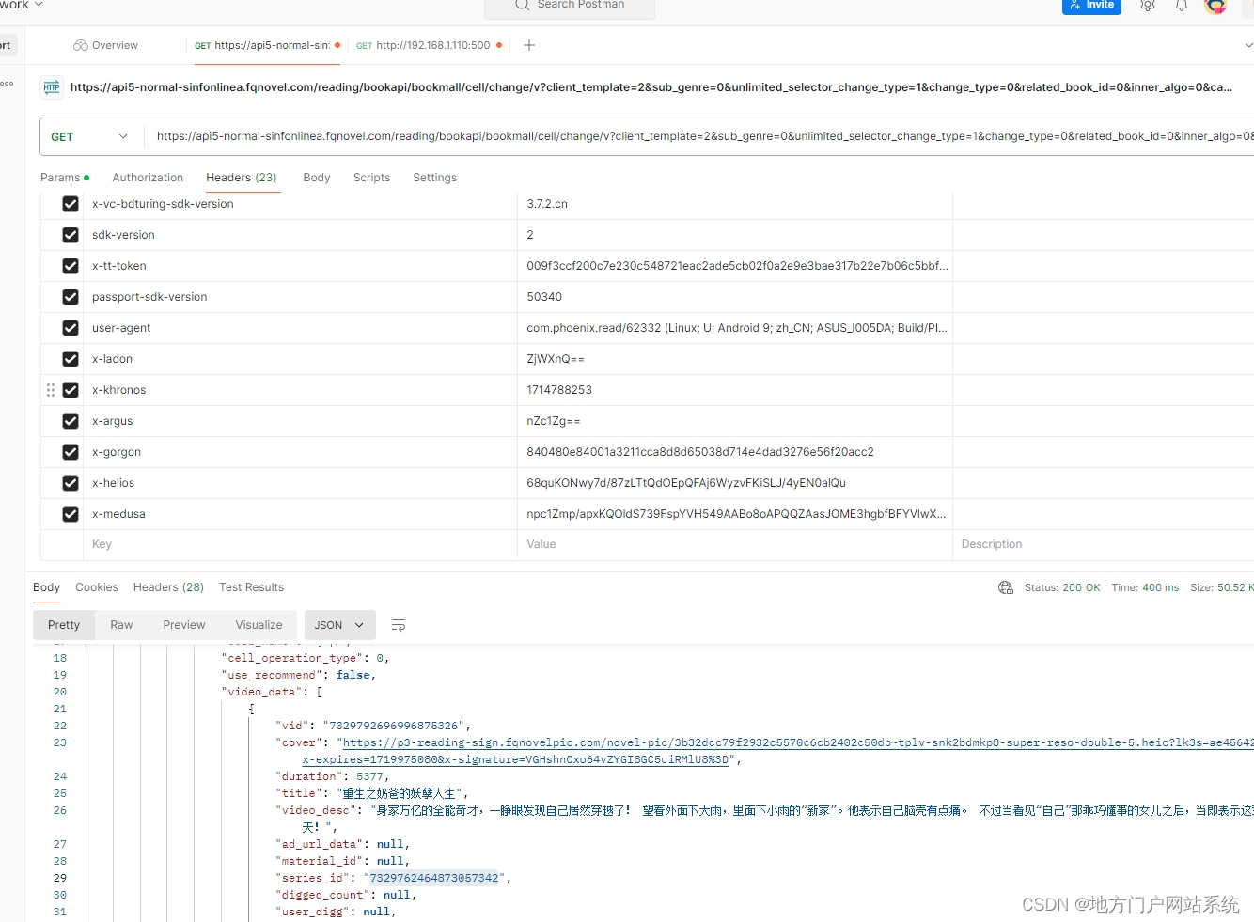Click the series_id value in response
This screenshot has width=1254, height=922.
pyautogui.click(x=433, y=878)
